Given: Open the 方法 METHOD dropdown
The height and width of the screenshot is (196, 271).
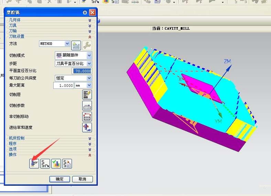Looking at the screenshot, I should point(67,44).
